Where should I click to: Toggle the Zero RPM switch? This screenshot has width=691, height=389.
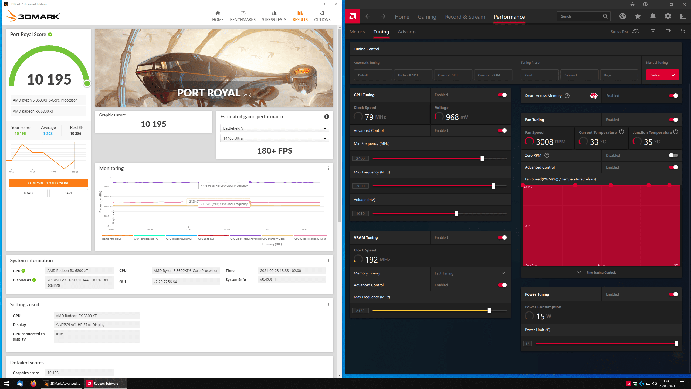[673, 155]
